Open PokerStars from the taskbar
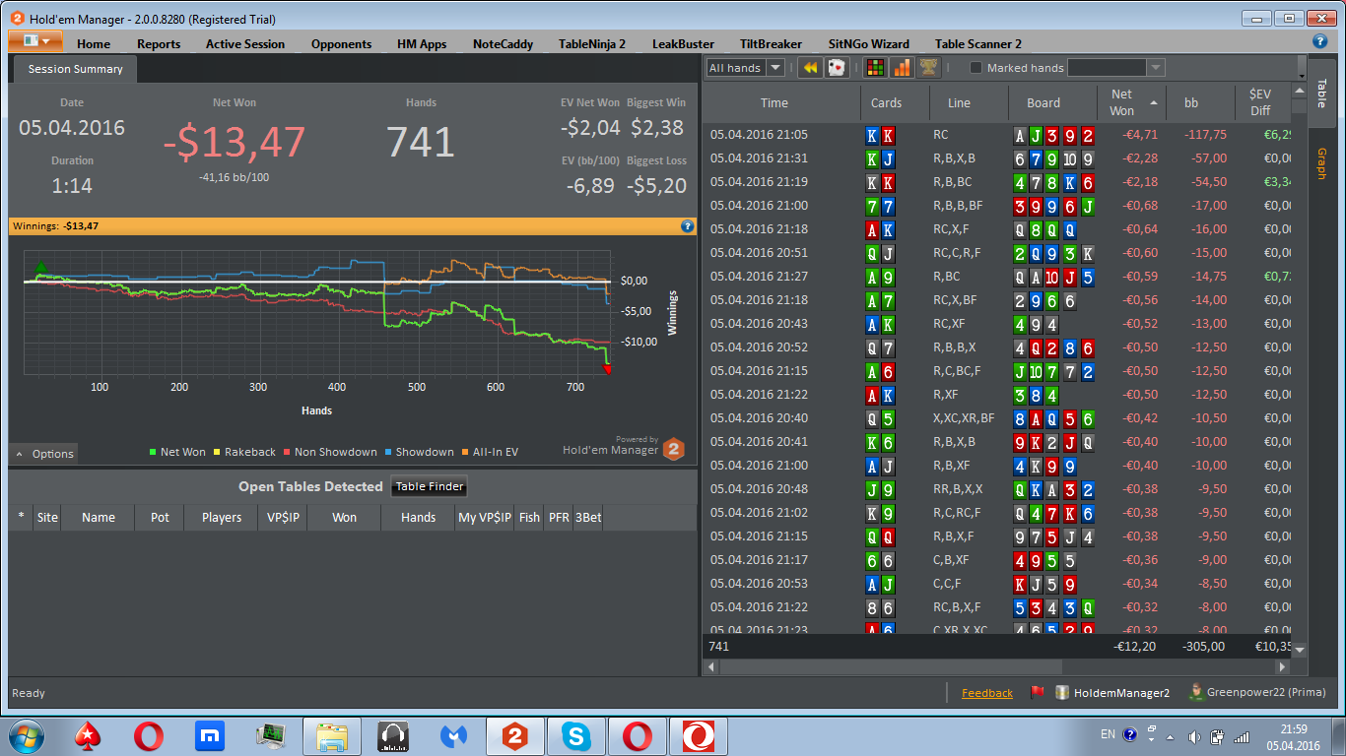 point(88,735)
